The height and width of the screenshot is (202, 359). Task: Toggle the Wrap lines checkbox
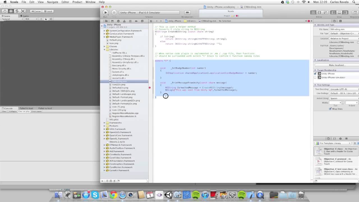(330, 109)
